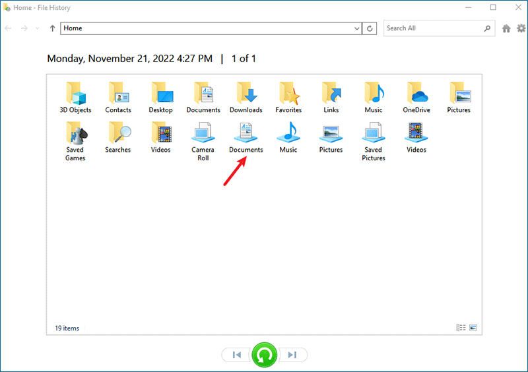Minimize the File History window
Image resolution: width=528 pixels, height=372 pixels.
(468, 7)
